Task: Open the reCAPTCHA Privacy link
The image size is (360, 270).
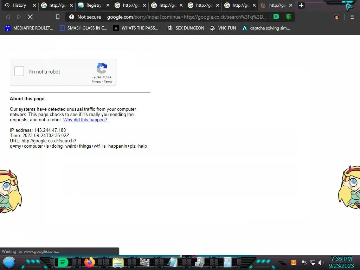Action: pos(96,82)
